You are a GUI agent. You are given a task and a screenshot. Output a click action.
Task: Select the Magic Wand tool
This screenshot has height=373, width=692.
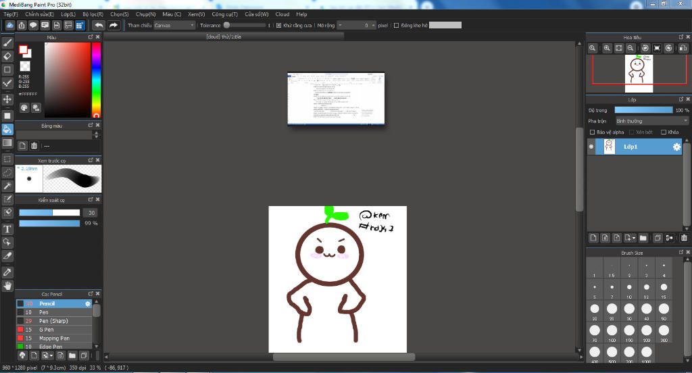tap(7, 186)
